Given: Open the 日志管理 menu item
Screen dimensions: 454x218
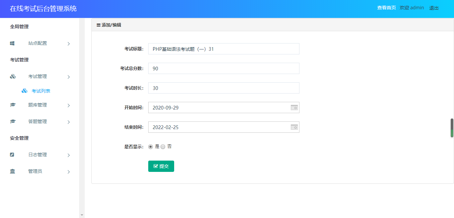Looking at the screenshot, I should pos(38,155).
